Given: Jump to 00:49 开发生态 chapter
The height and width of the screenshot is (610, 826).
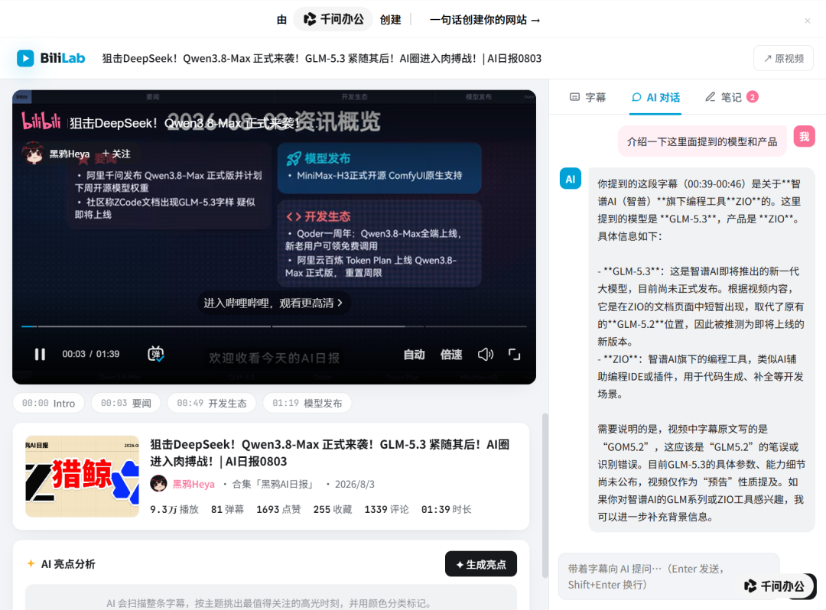Looking at the screenshot, I should coord(212,403).
